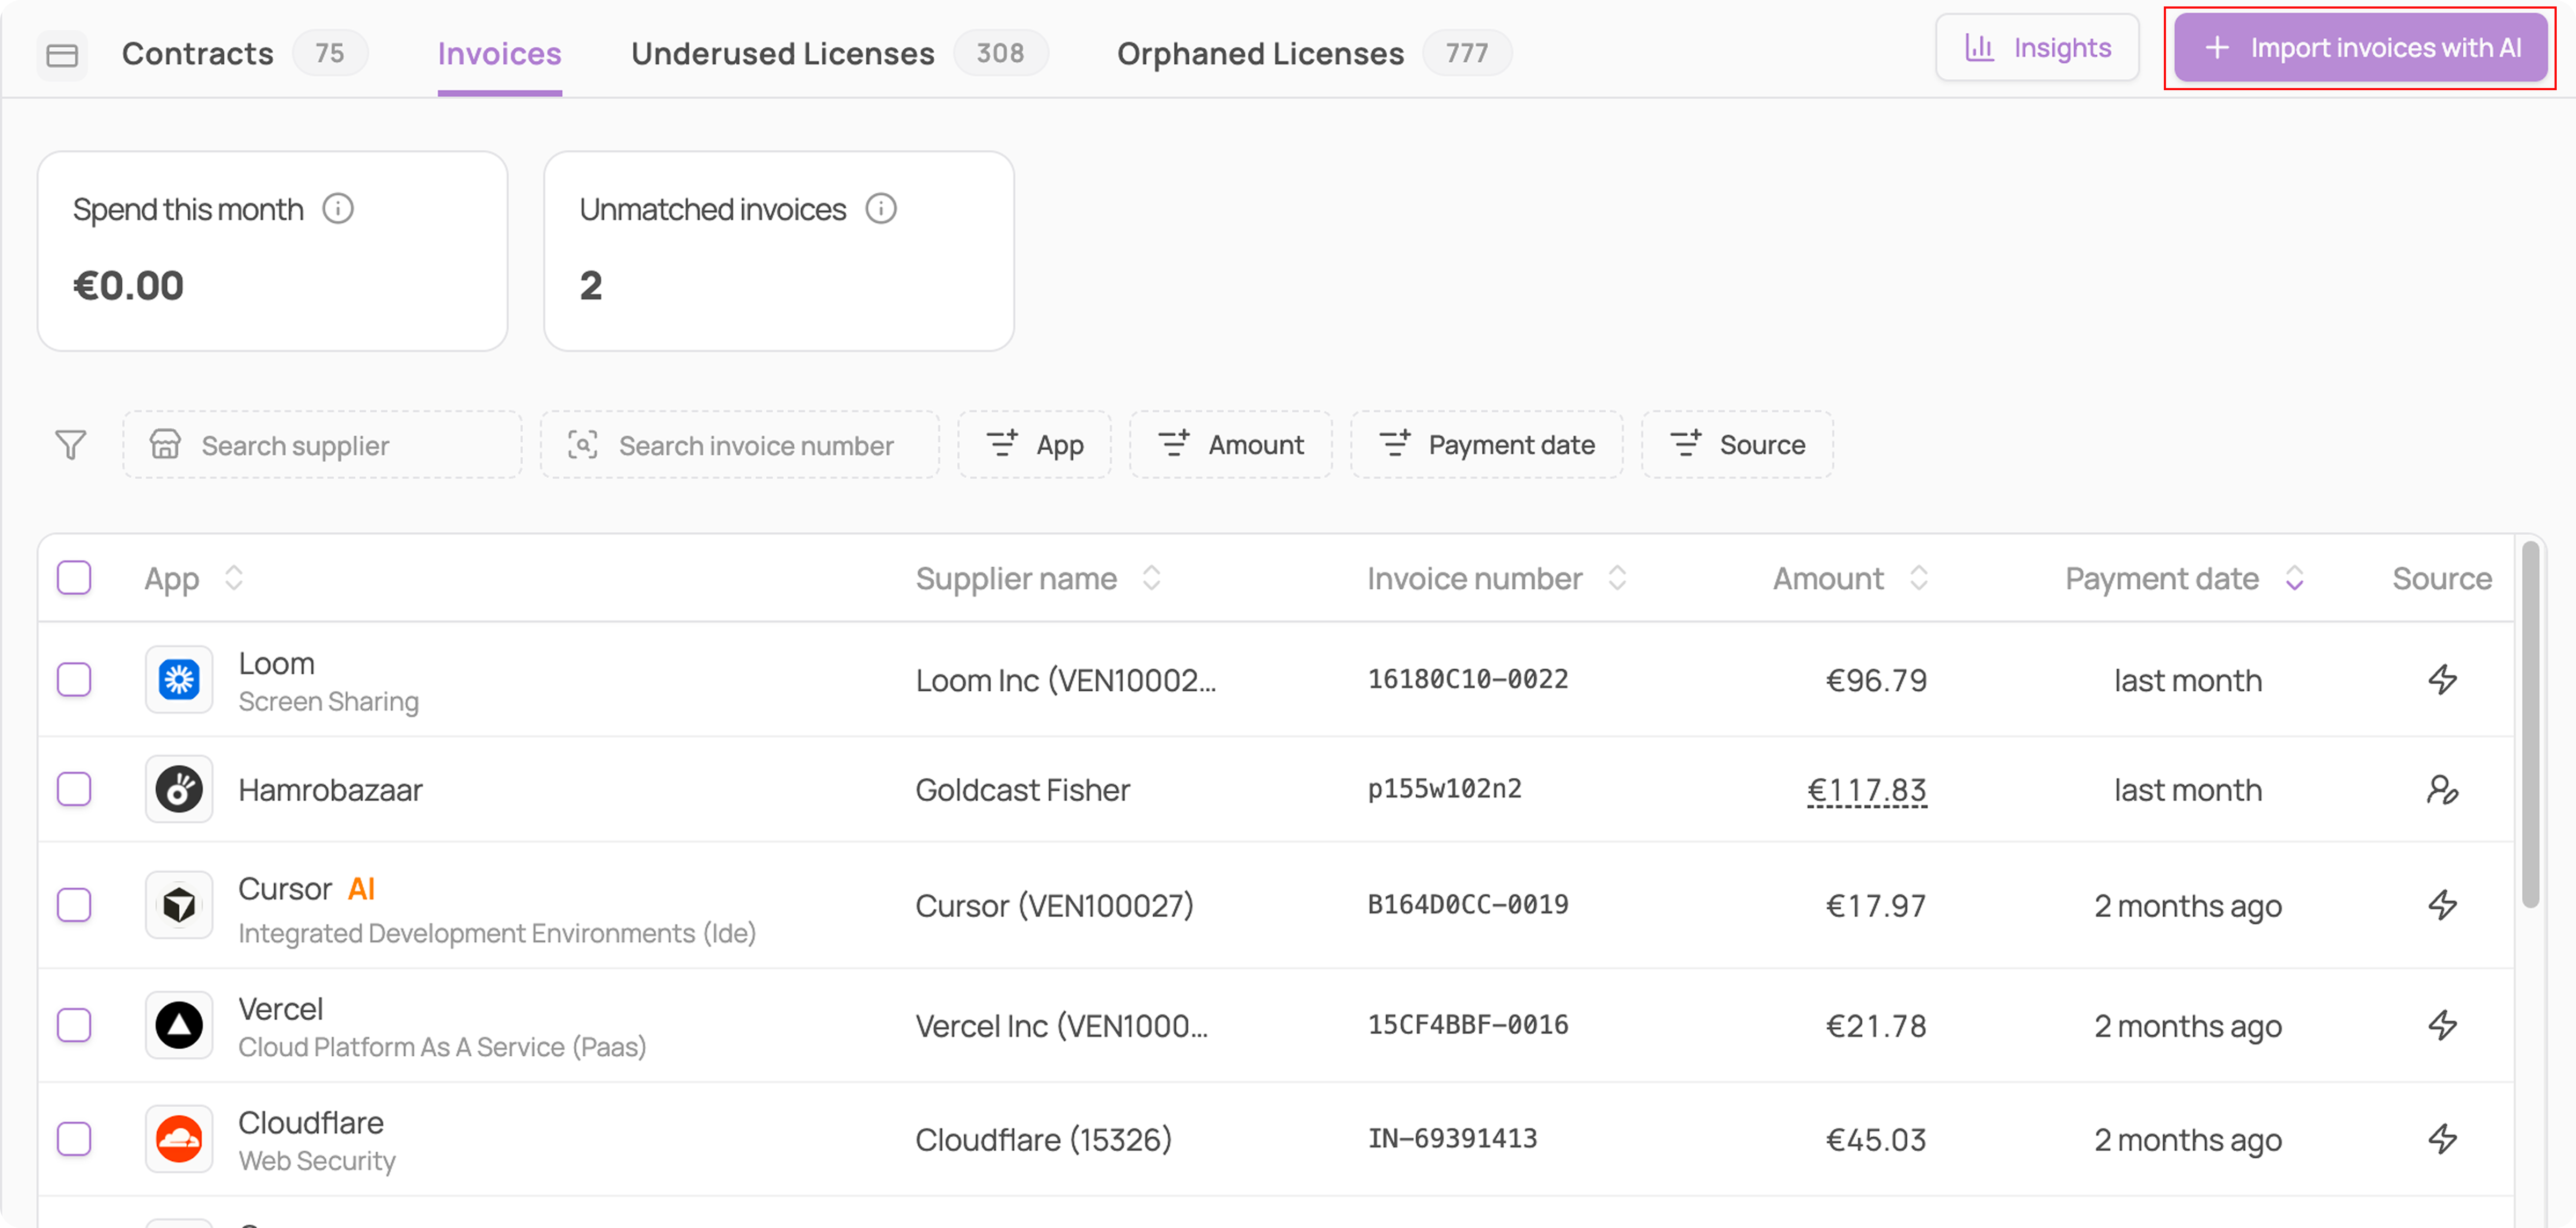This screenshot has height=1228, width=2576.
Task: Click supplier name Cloudflare (15326)
Action: click(1043, 1139)
